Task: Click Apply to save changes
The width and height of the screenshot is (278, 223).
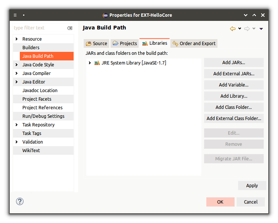Action: coord(252,186)
